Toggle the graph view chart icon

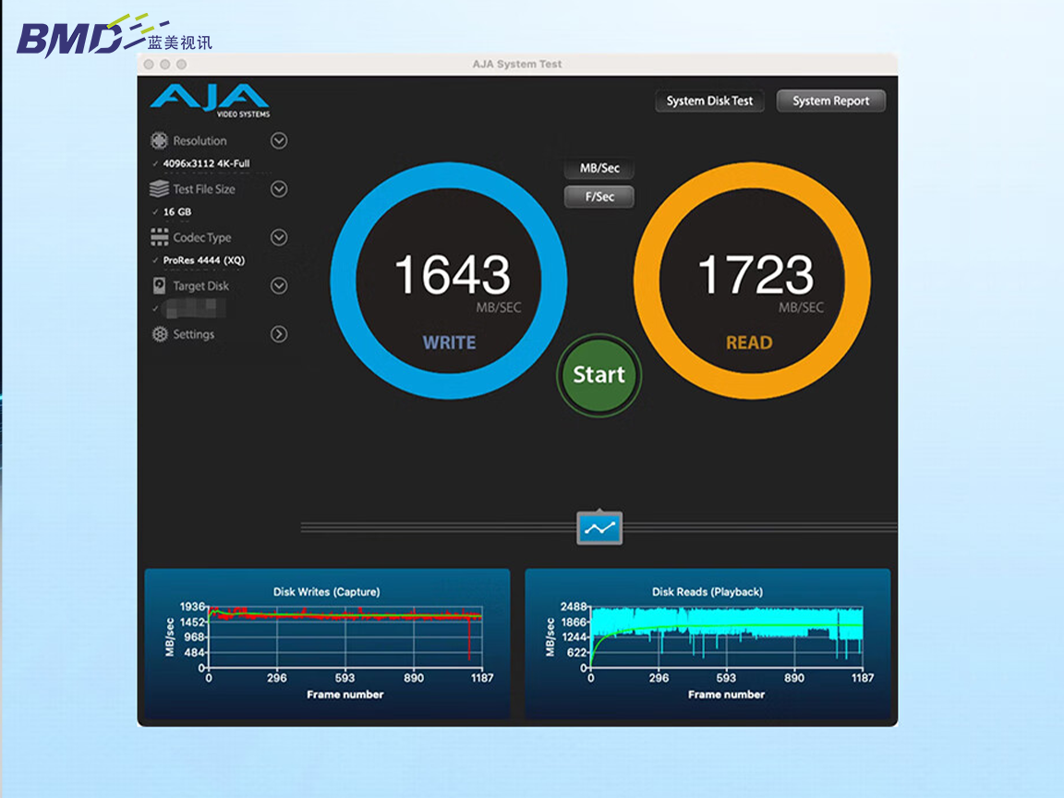click(x=599, y=528)
